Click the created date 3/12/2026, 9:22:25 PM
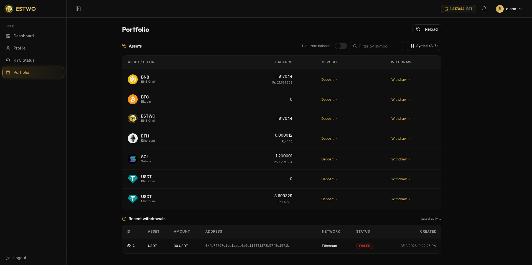The width and height of the screenshot is (532, 265). [x=418, y=246]
